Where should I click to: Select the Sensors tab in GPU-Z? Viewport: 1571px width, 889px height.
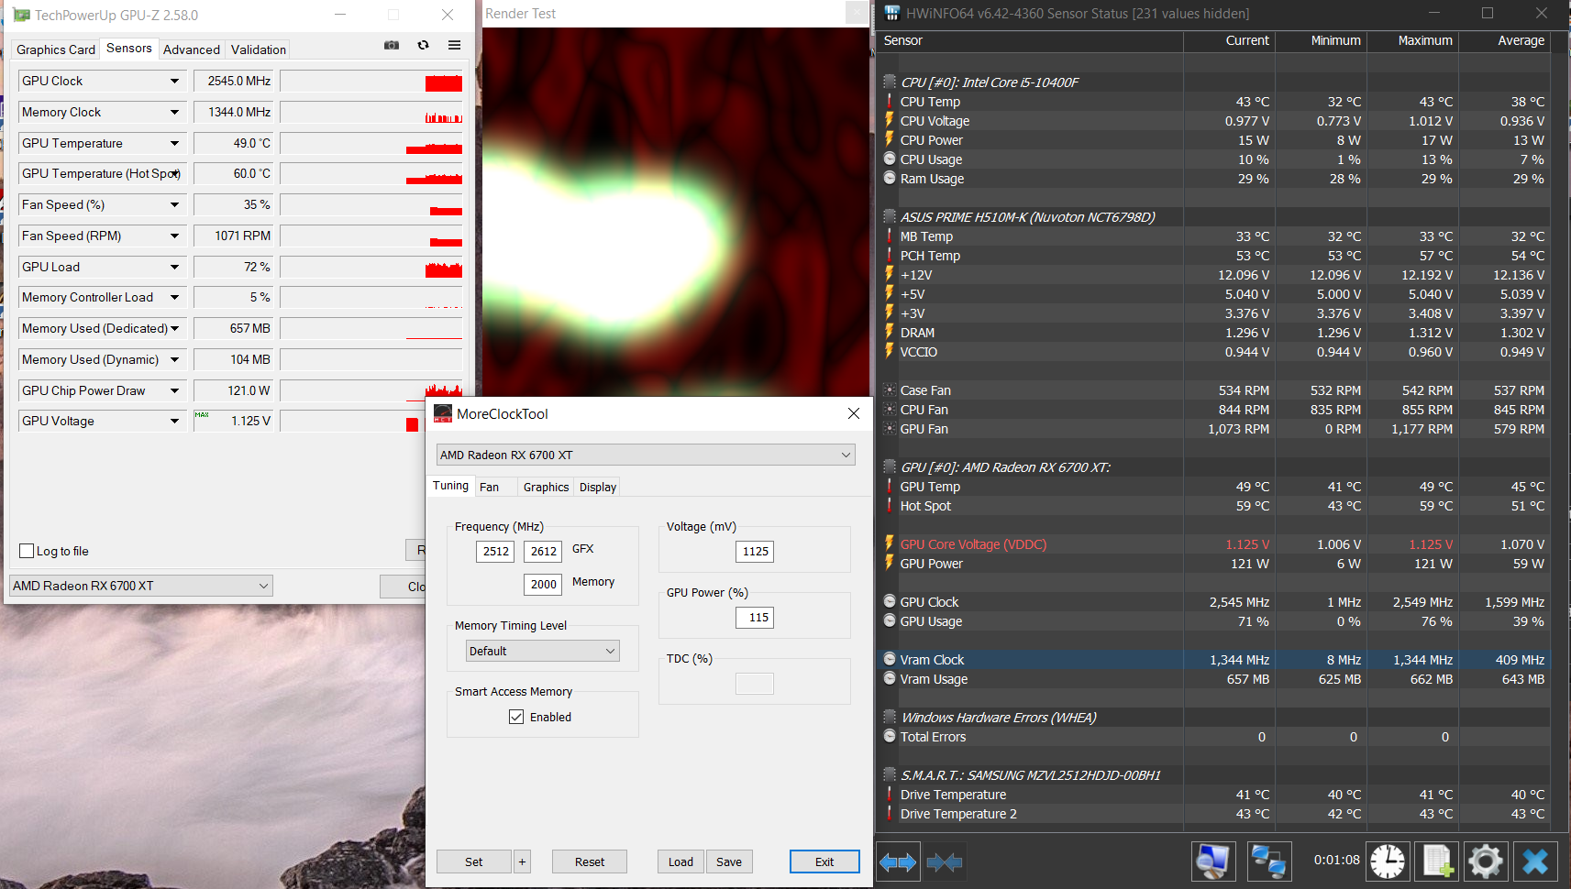click(x=129, y=48)
